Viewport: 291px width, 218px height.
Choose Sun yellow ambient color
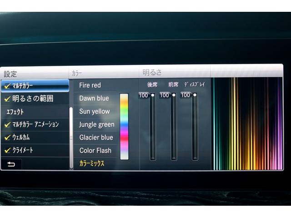pyautogui.click(x=94, y=111)
